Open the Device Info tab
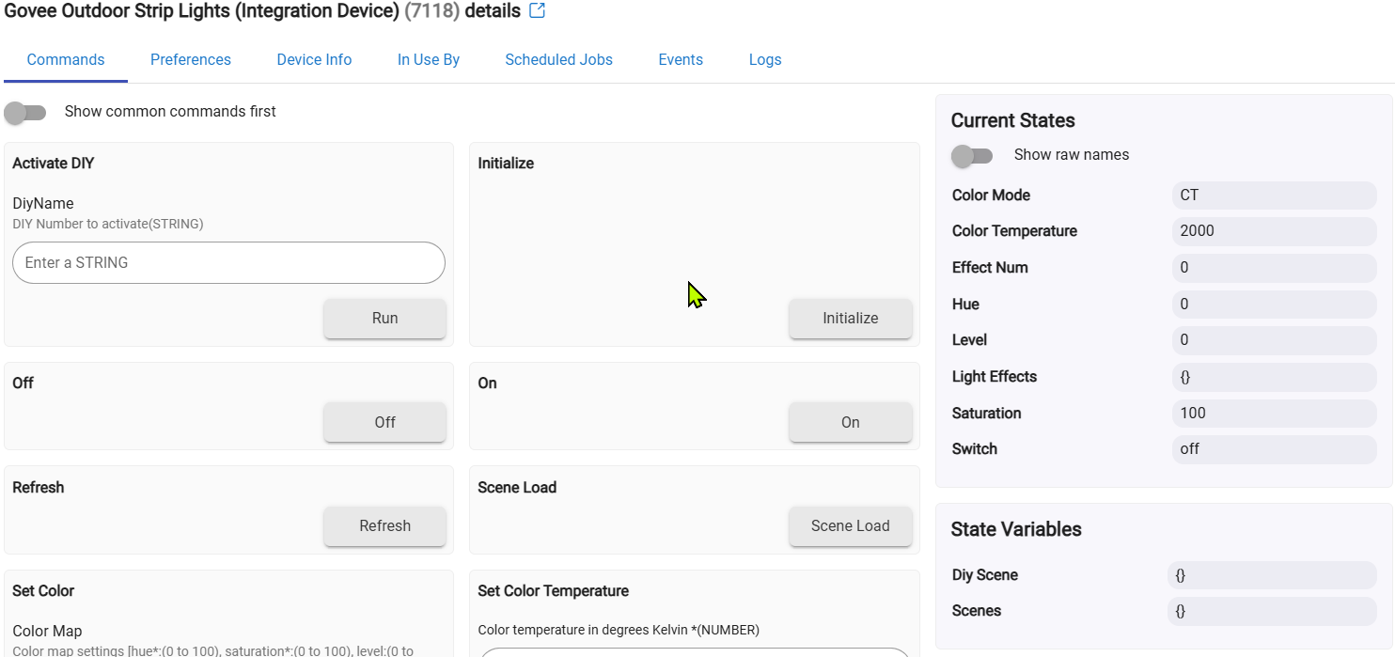1395x657 pixels. (x=314, y=60)
